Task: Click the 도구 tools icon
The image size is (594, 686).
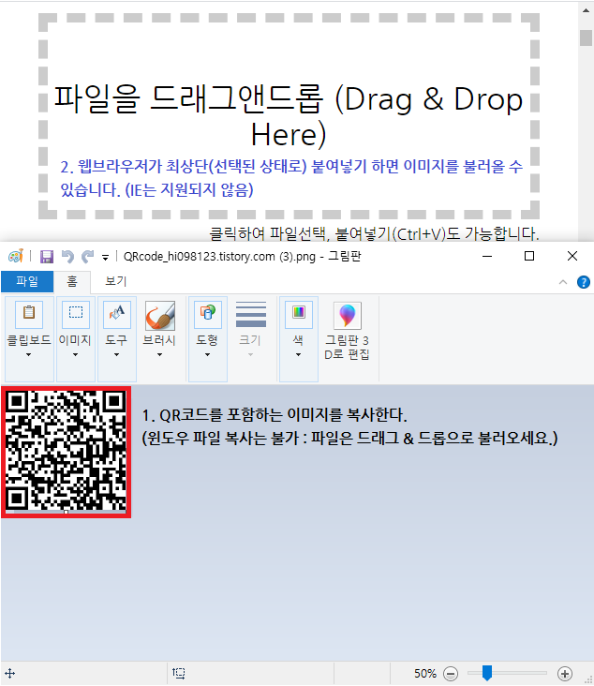Action: pyautogui.click(x=117, y=314)
